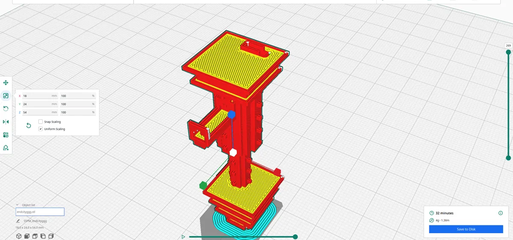This screenshot has width=513, height=240.
Task: Click the simulation path slider handle
Action: [295, 237]
